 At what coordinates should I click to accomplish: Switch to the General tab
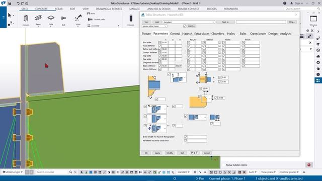pyautogui.click(x=175, y=34)
